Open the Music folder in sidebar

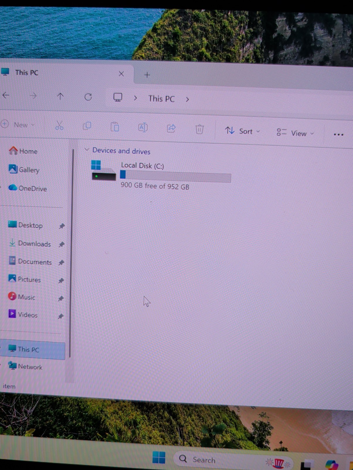tap(22, 297)
